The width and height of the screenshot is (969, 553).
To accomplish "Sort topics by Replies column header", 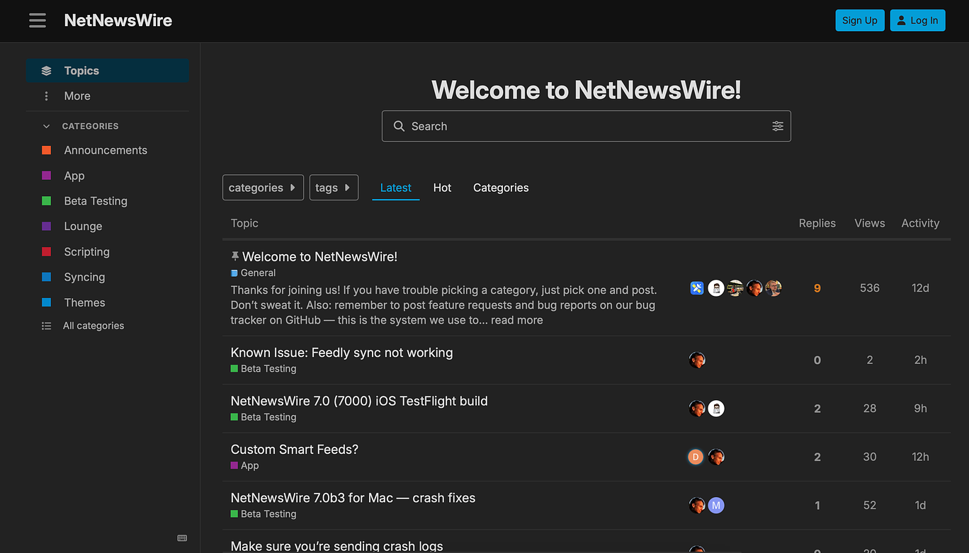I will [817, 223].
